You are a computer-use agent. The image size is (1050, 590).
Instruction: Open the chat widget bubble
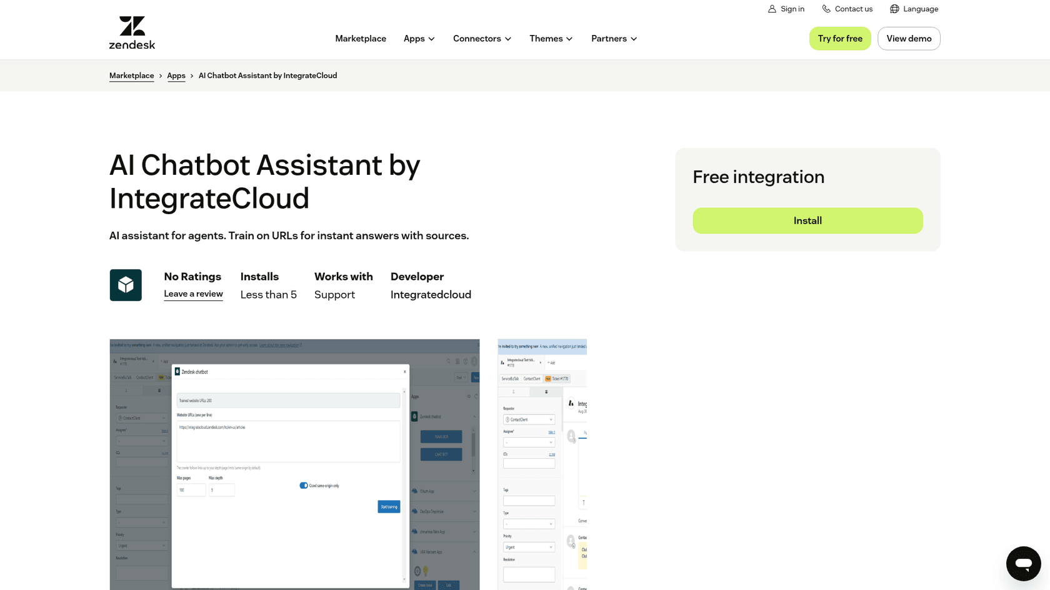pyautogui.click(x=1023, y=563)
